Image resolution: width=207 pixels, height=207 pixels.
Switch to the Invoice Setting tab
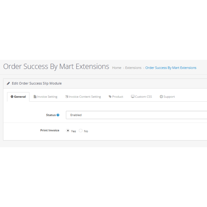pos(47,97)
